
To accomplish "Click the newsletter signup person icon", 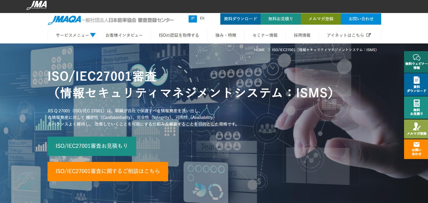I will [x=416, y=126].
